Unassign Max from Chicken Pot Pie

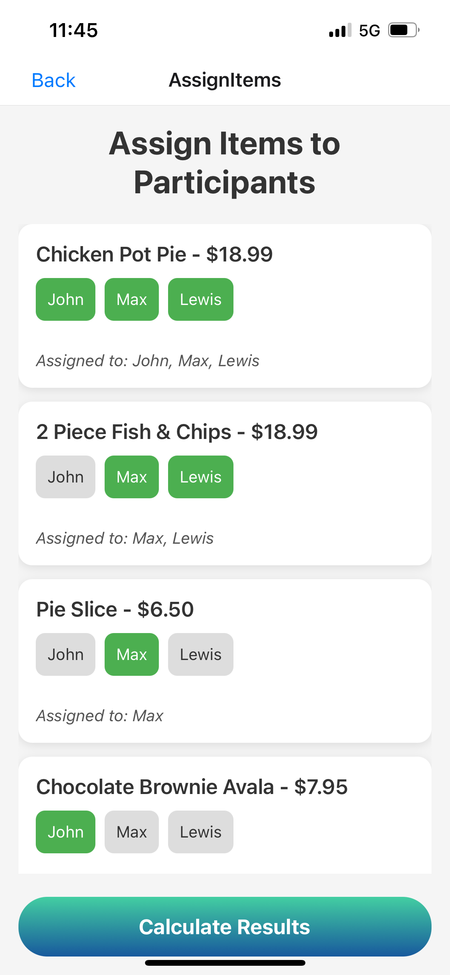tap(132, 299)
